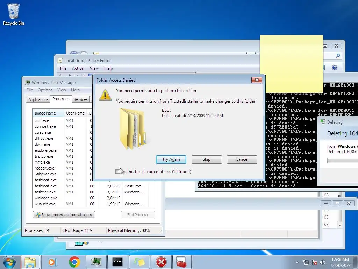Select explorer.exe process row

pos(63,150)
